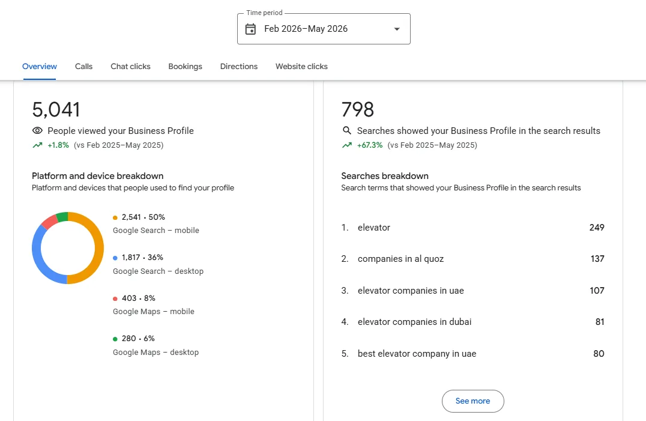Open the Calls tab
Screen dimensions: 646x421
(x=83, y=66)
